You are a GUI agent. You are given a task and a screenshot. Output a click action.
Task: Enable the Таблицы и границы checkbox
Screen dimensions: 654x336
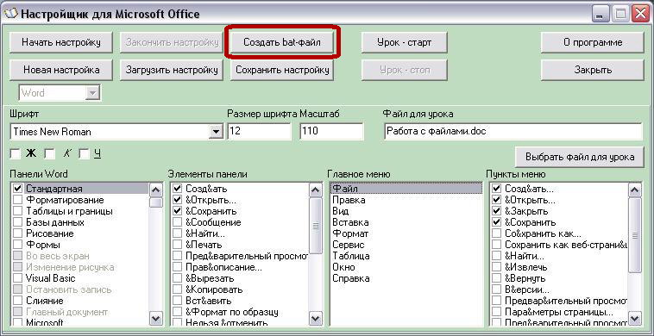click(x=17, y=212)
